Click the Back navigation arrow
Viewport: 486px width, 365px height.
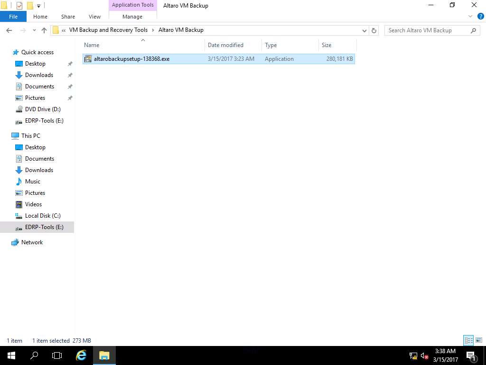pyautogui.click(x=9, y=30)
